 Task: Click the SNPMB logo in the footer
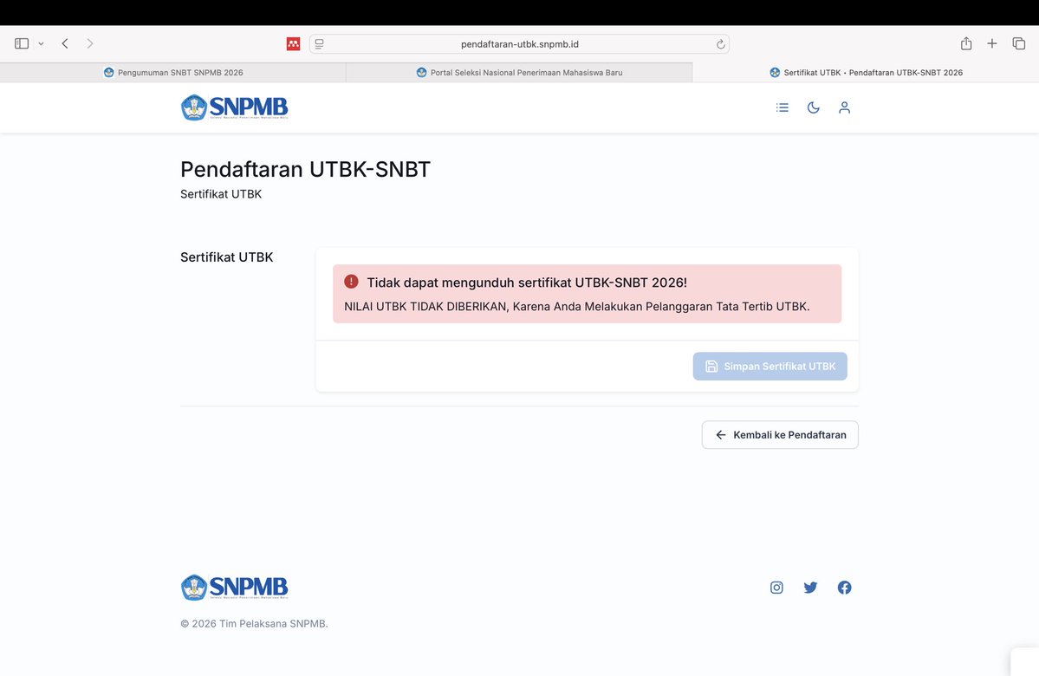[x=235, y=588]
